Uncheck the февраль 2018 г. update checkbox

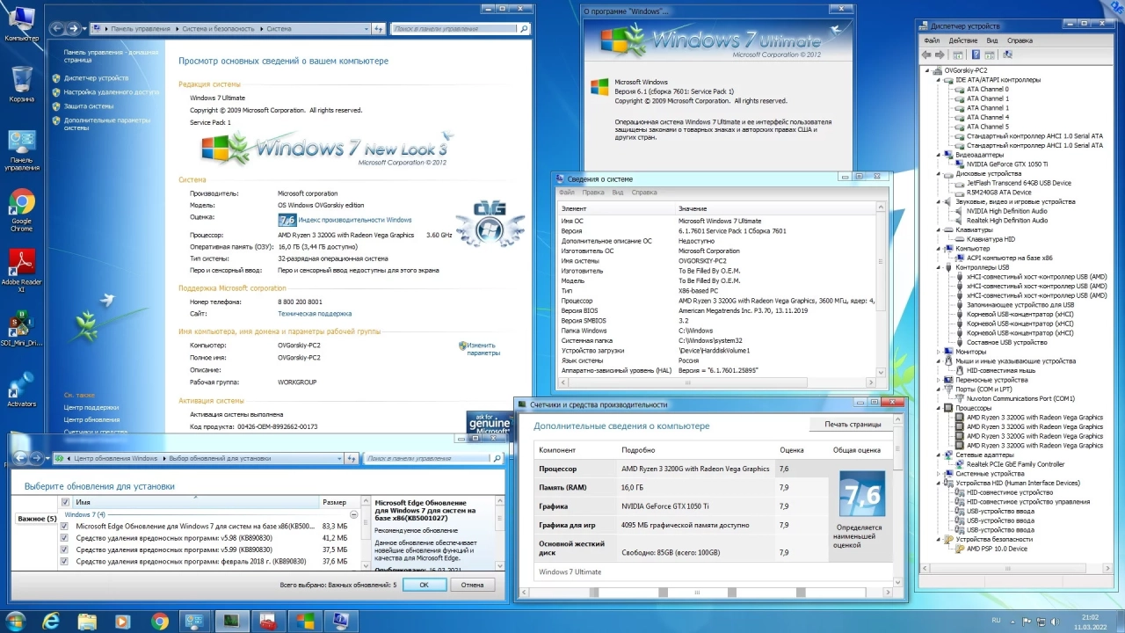coord(65,561)
